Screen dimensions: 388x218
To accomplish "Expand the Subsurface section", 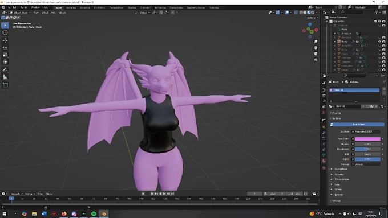I will [x=340, y=169].
